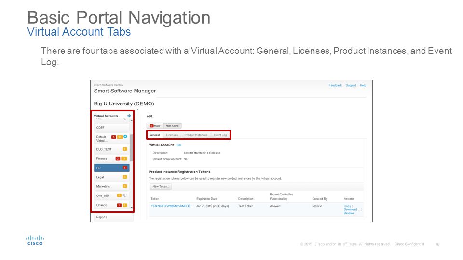Click orange alert badge on Legal row
Image resolution: width=463 pixels, height=260 pixels.
tap(124, 177)
